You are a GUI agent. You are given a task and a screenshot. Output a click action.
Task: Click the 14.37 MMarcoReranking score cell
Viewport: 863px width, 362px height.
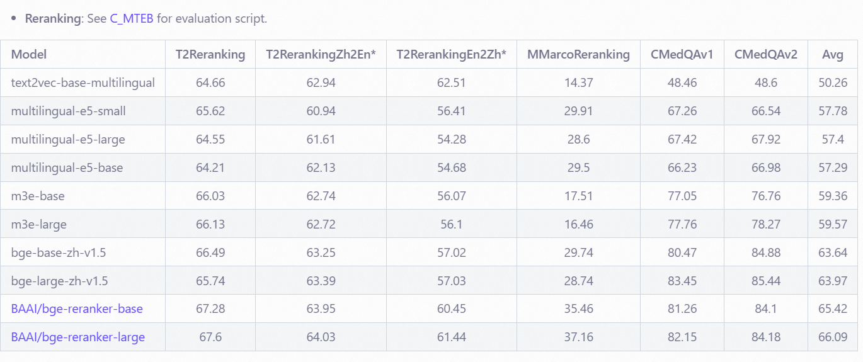[578, 82]
